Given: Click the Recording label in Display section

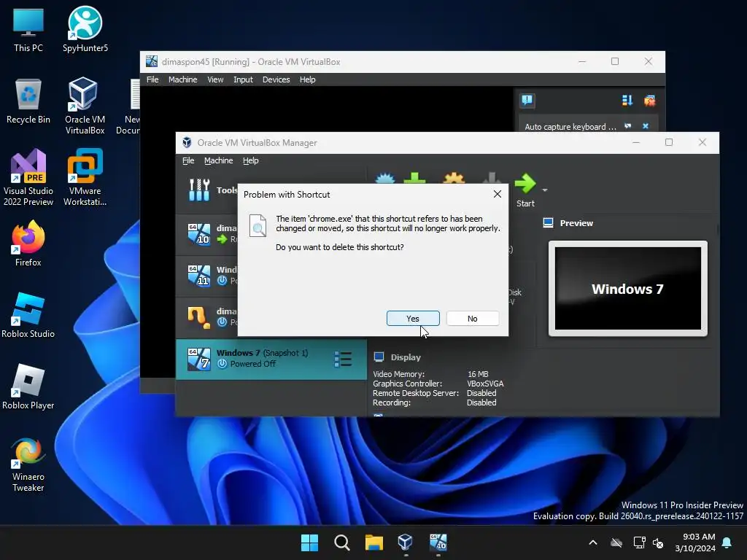Looking at the screenshot, I should coord(392,402).
